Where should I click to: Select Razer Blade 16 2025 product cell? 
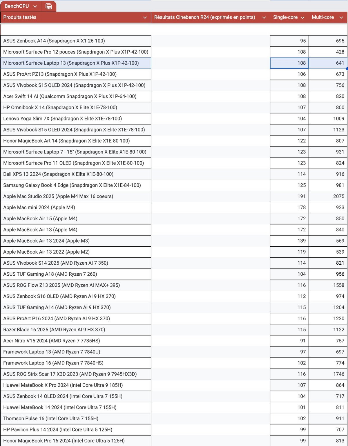76,330
